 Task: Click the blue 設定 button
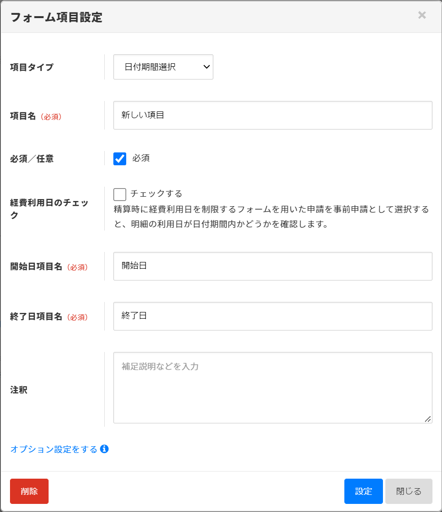coord(363,491)
